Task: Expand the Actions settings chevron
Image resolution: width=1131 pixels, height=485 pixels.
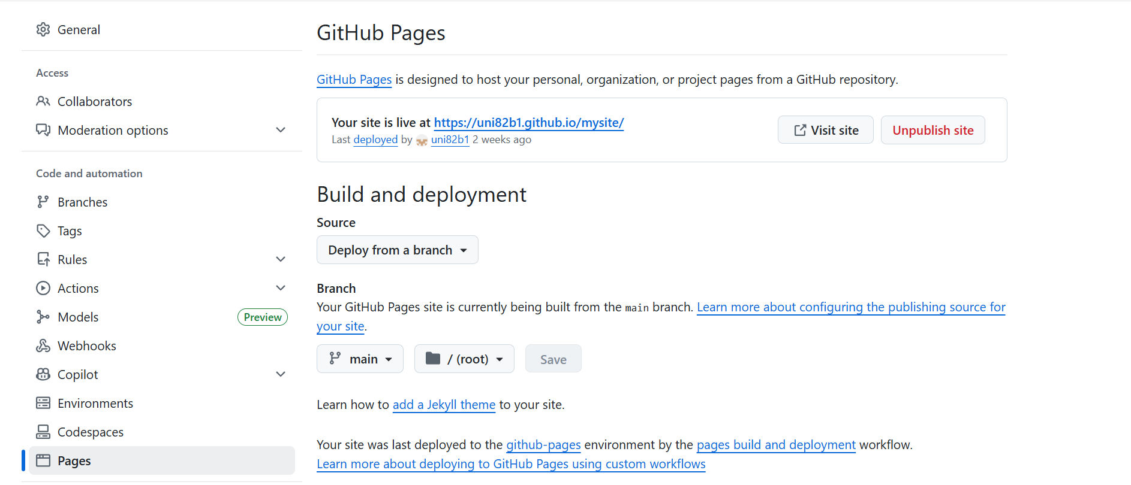Action: point(280,288)
